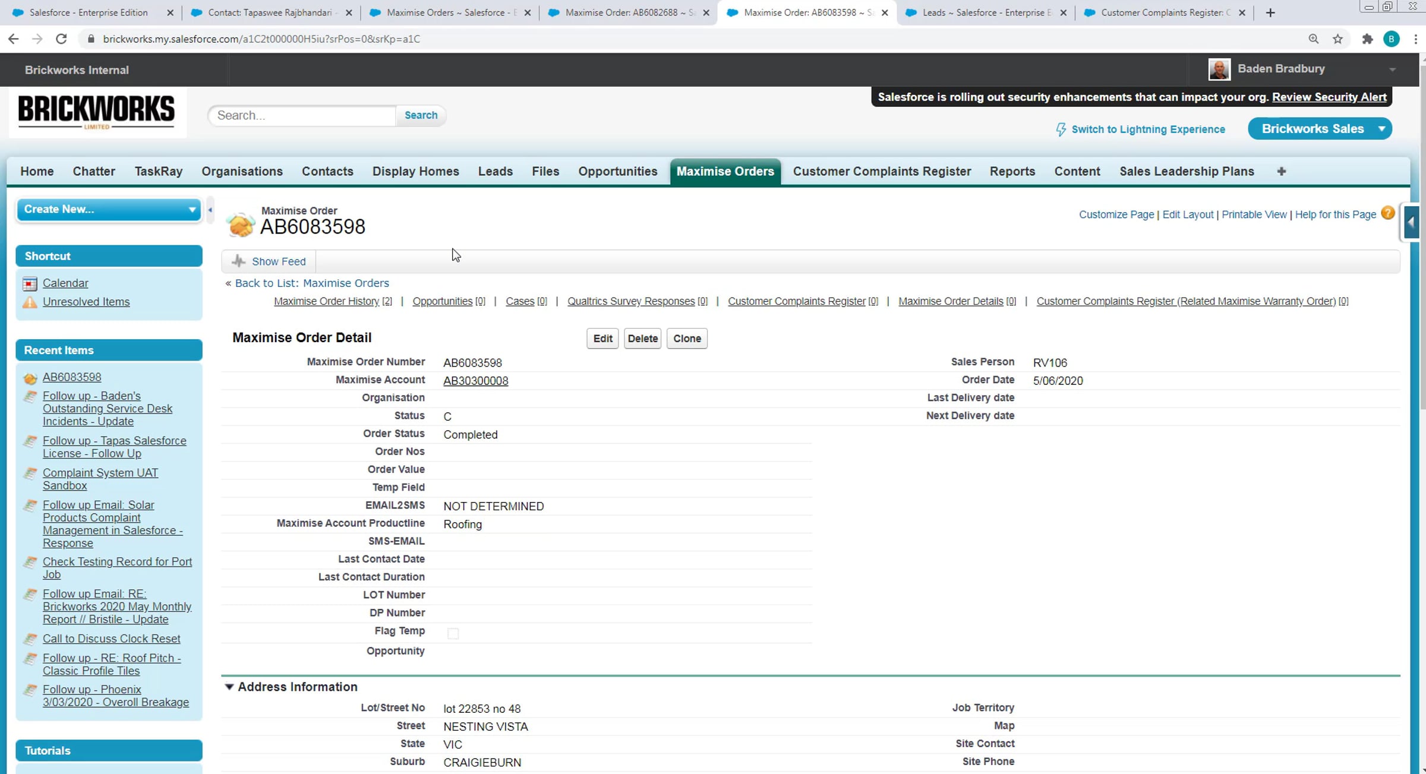Go back using browser back arrow

point(13,39)
